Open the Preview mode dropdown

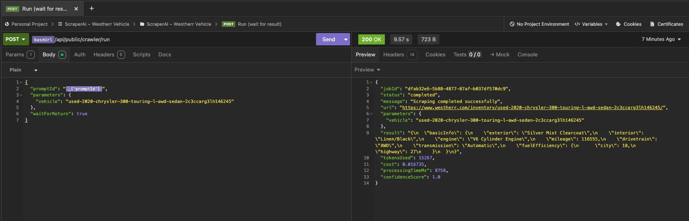click(368, 70)
